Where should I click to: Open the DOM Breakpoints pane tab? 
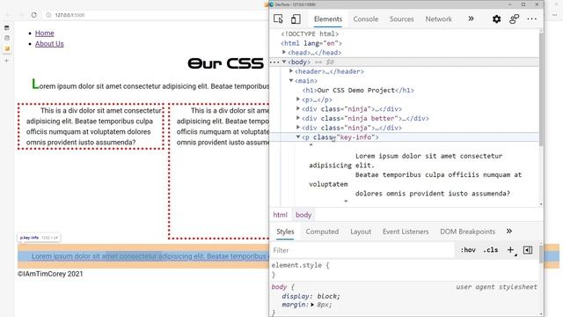pos(467,232)
